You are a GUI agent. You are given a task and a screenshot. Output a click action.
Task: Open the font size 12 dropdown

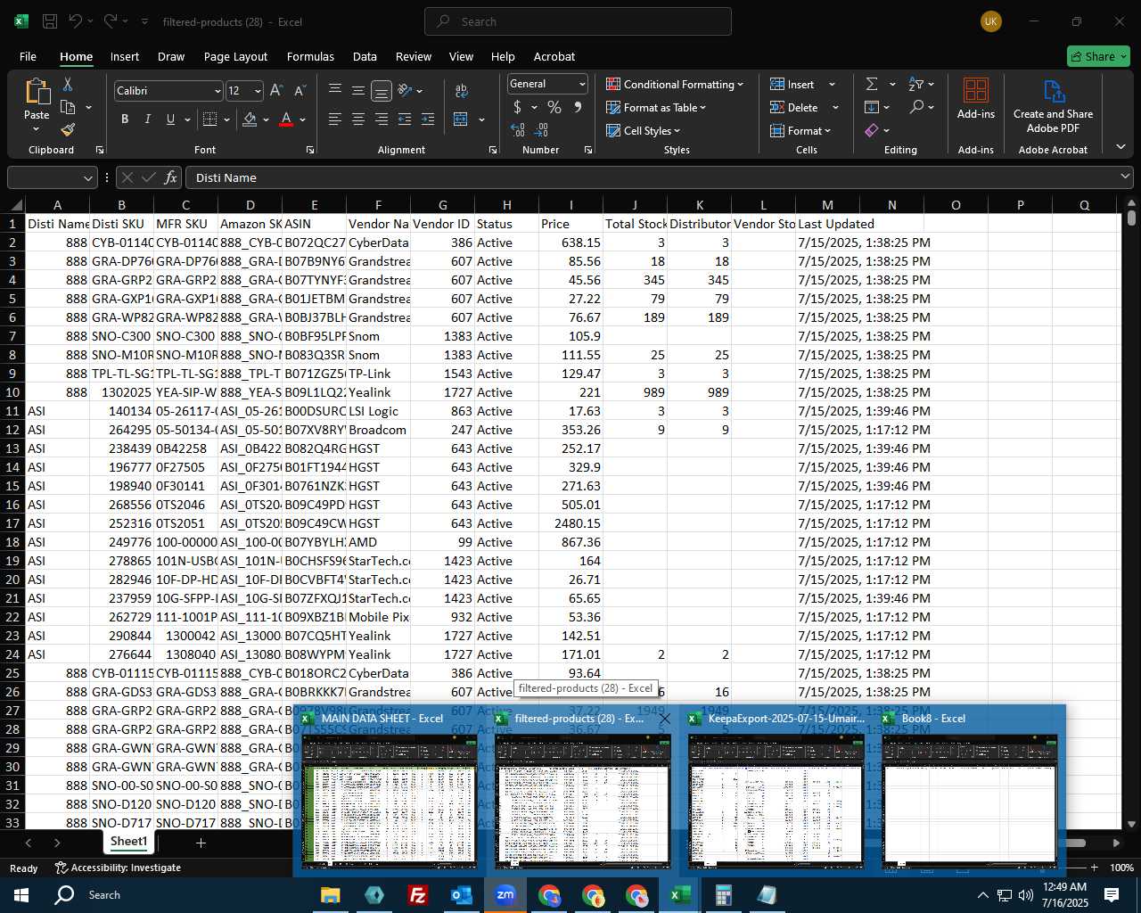tap(258, 91)
